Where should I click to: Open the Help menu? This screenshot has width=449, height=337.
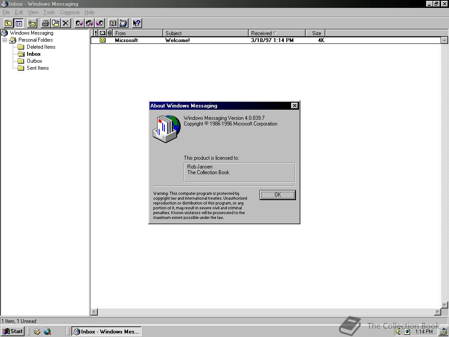(x=89, y=12)
